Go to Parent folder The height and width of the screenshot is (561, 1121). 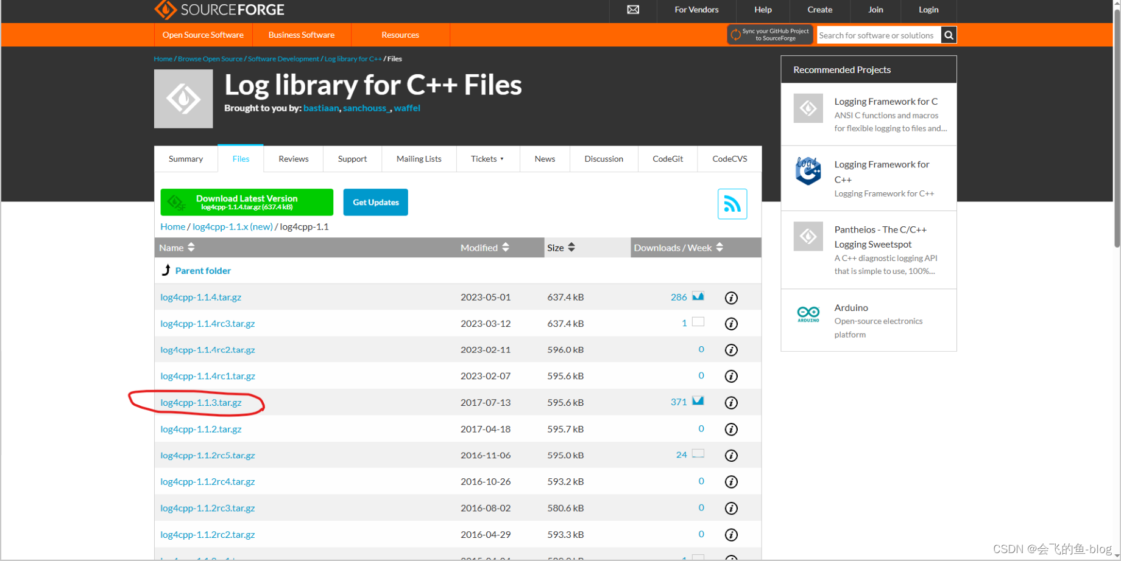click(x=203, y=271)
